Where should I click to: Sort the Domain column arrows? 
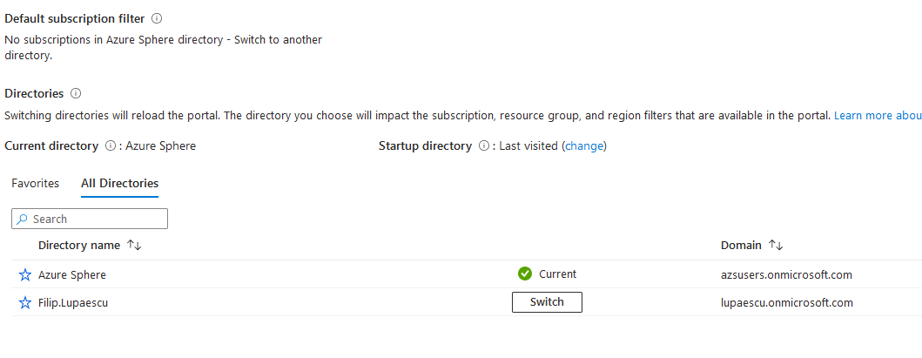tap(777, 245)
